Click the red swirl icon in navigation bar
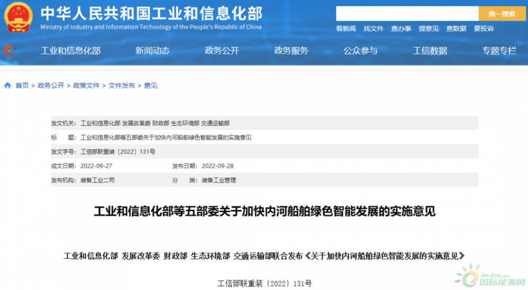Screen dimensions: 528x290 (x=9, y=51)
